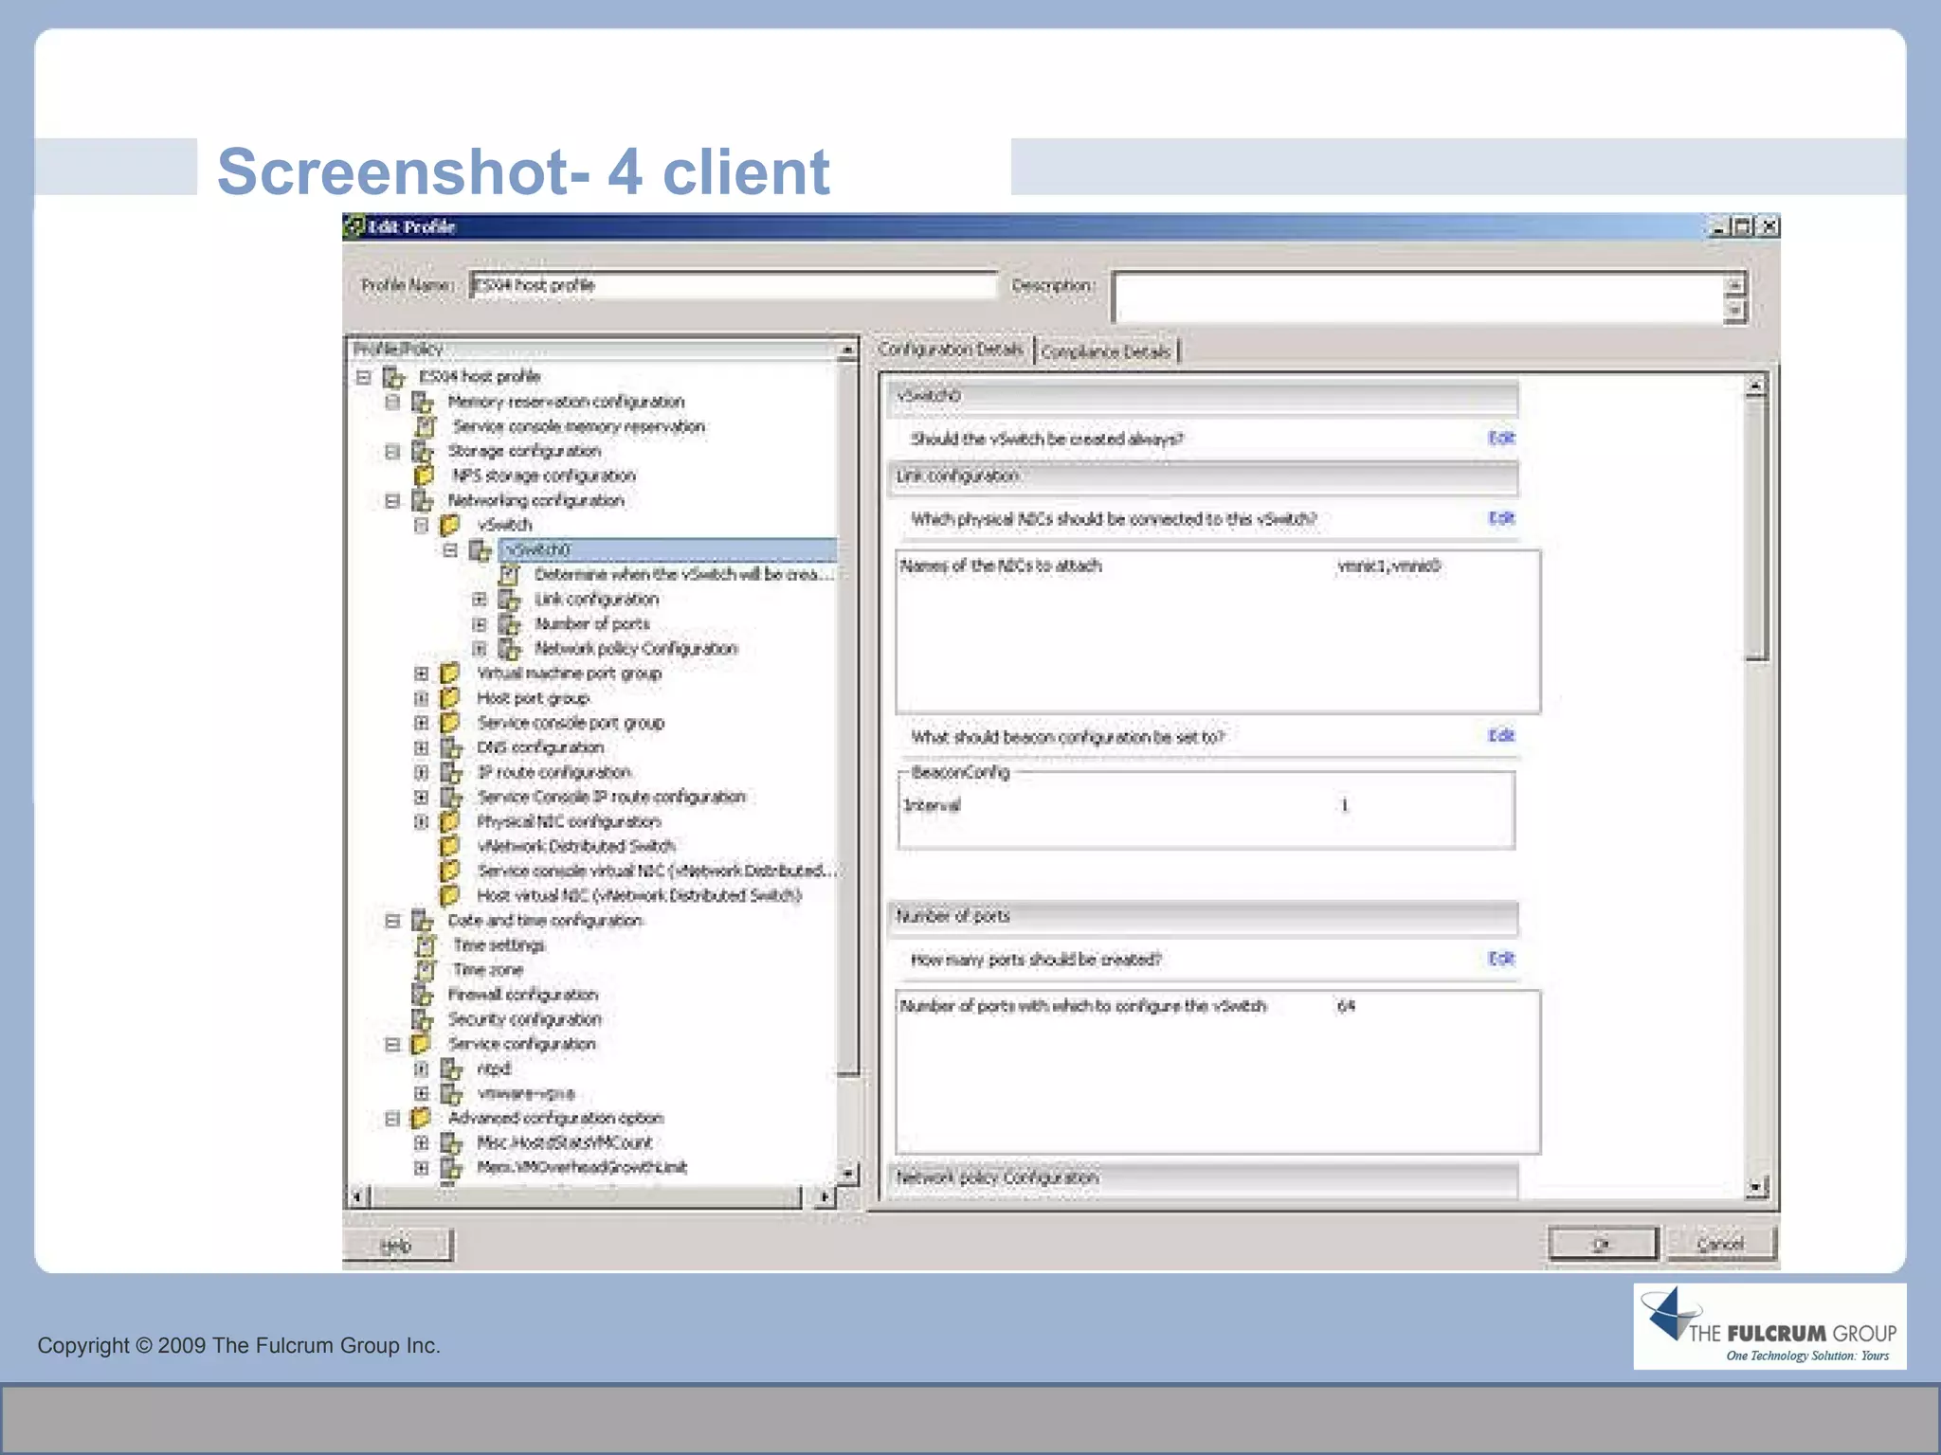Click the Physical NIC configuration folder icon
1941x1455 pixels.
click(450, 822)
